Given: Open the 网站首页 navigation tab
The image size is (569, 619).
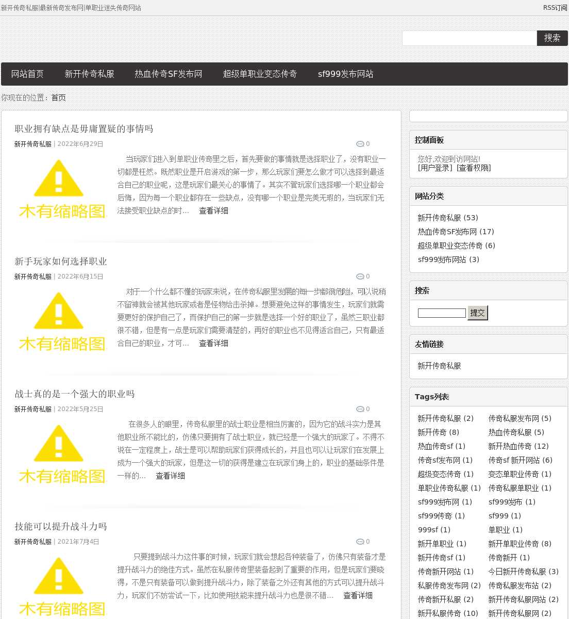Looking at the screenshot, I should pyautogui.click(x=27, y=74).
